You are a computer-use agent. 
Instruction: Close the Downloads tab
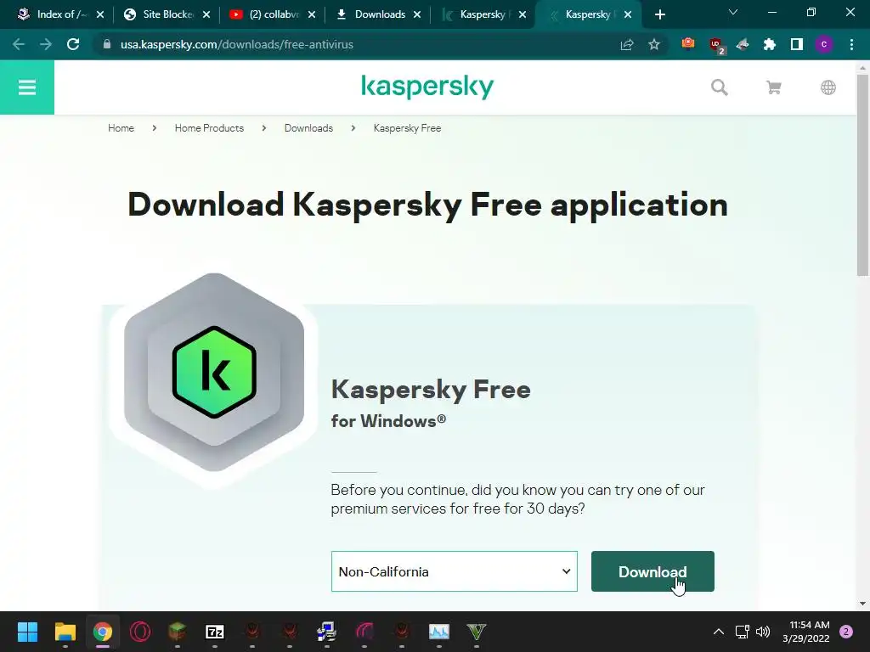417,14
